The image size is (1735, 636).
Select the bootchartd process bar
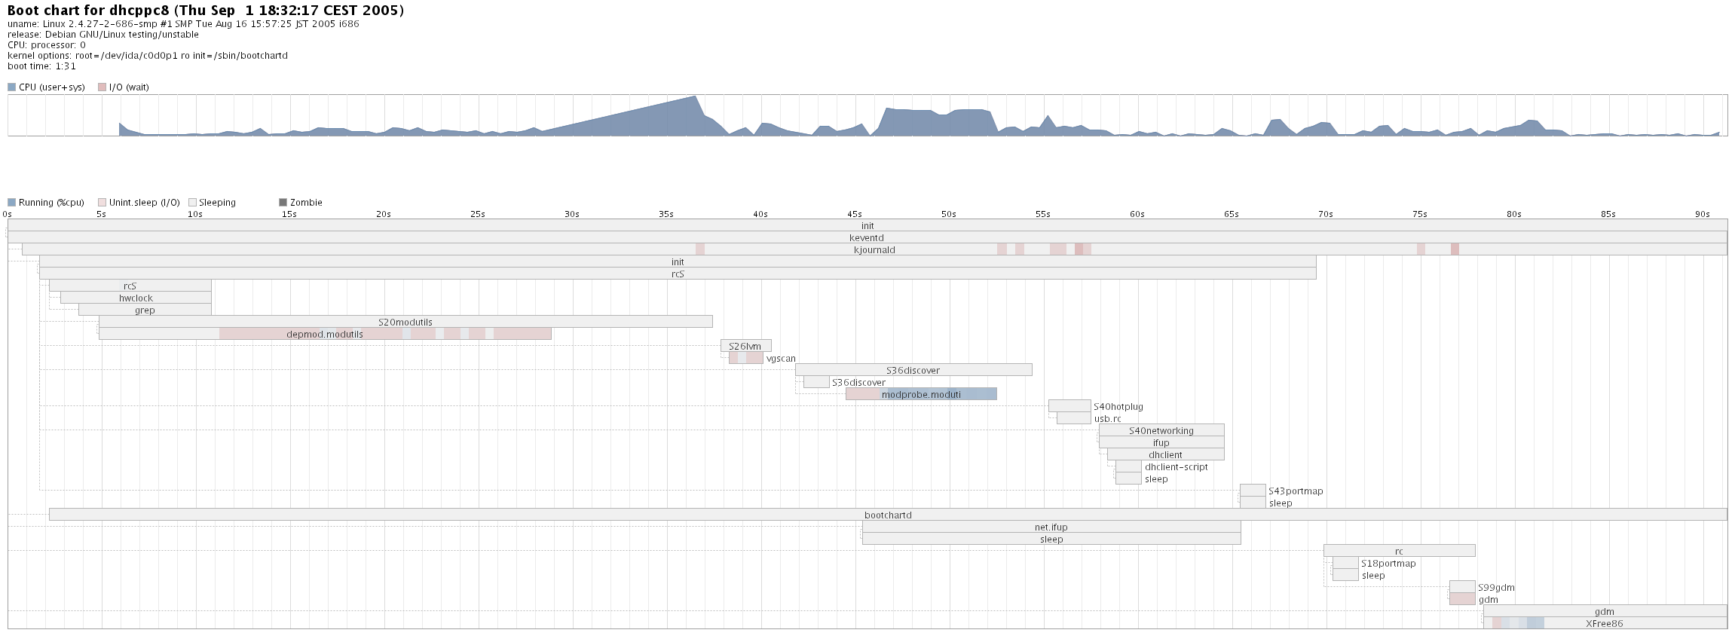coord(888,515)
